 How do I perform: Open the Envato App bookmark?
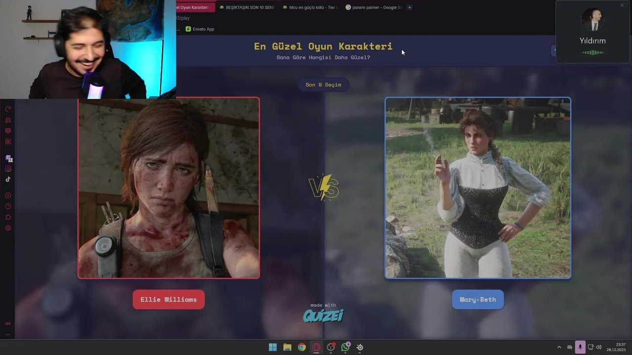coord(200,29)
